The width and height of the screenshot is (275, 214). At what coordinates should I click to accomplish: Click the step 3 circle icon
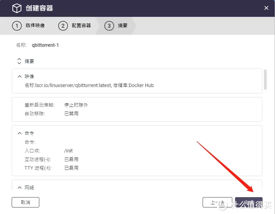109,26
